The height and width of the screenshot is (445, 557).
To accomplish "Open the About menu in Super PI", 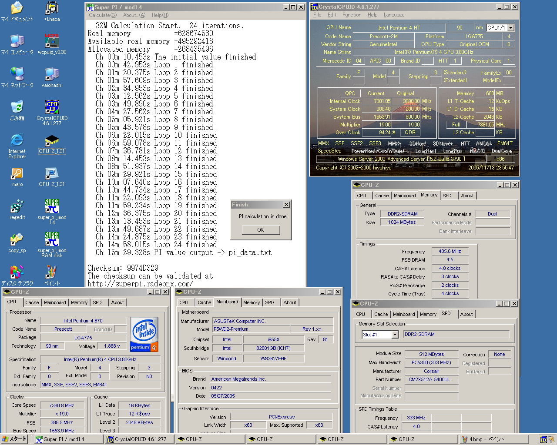I will coord(134,15).
